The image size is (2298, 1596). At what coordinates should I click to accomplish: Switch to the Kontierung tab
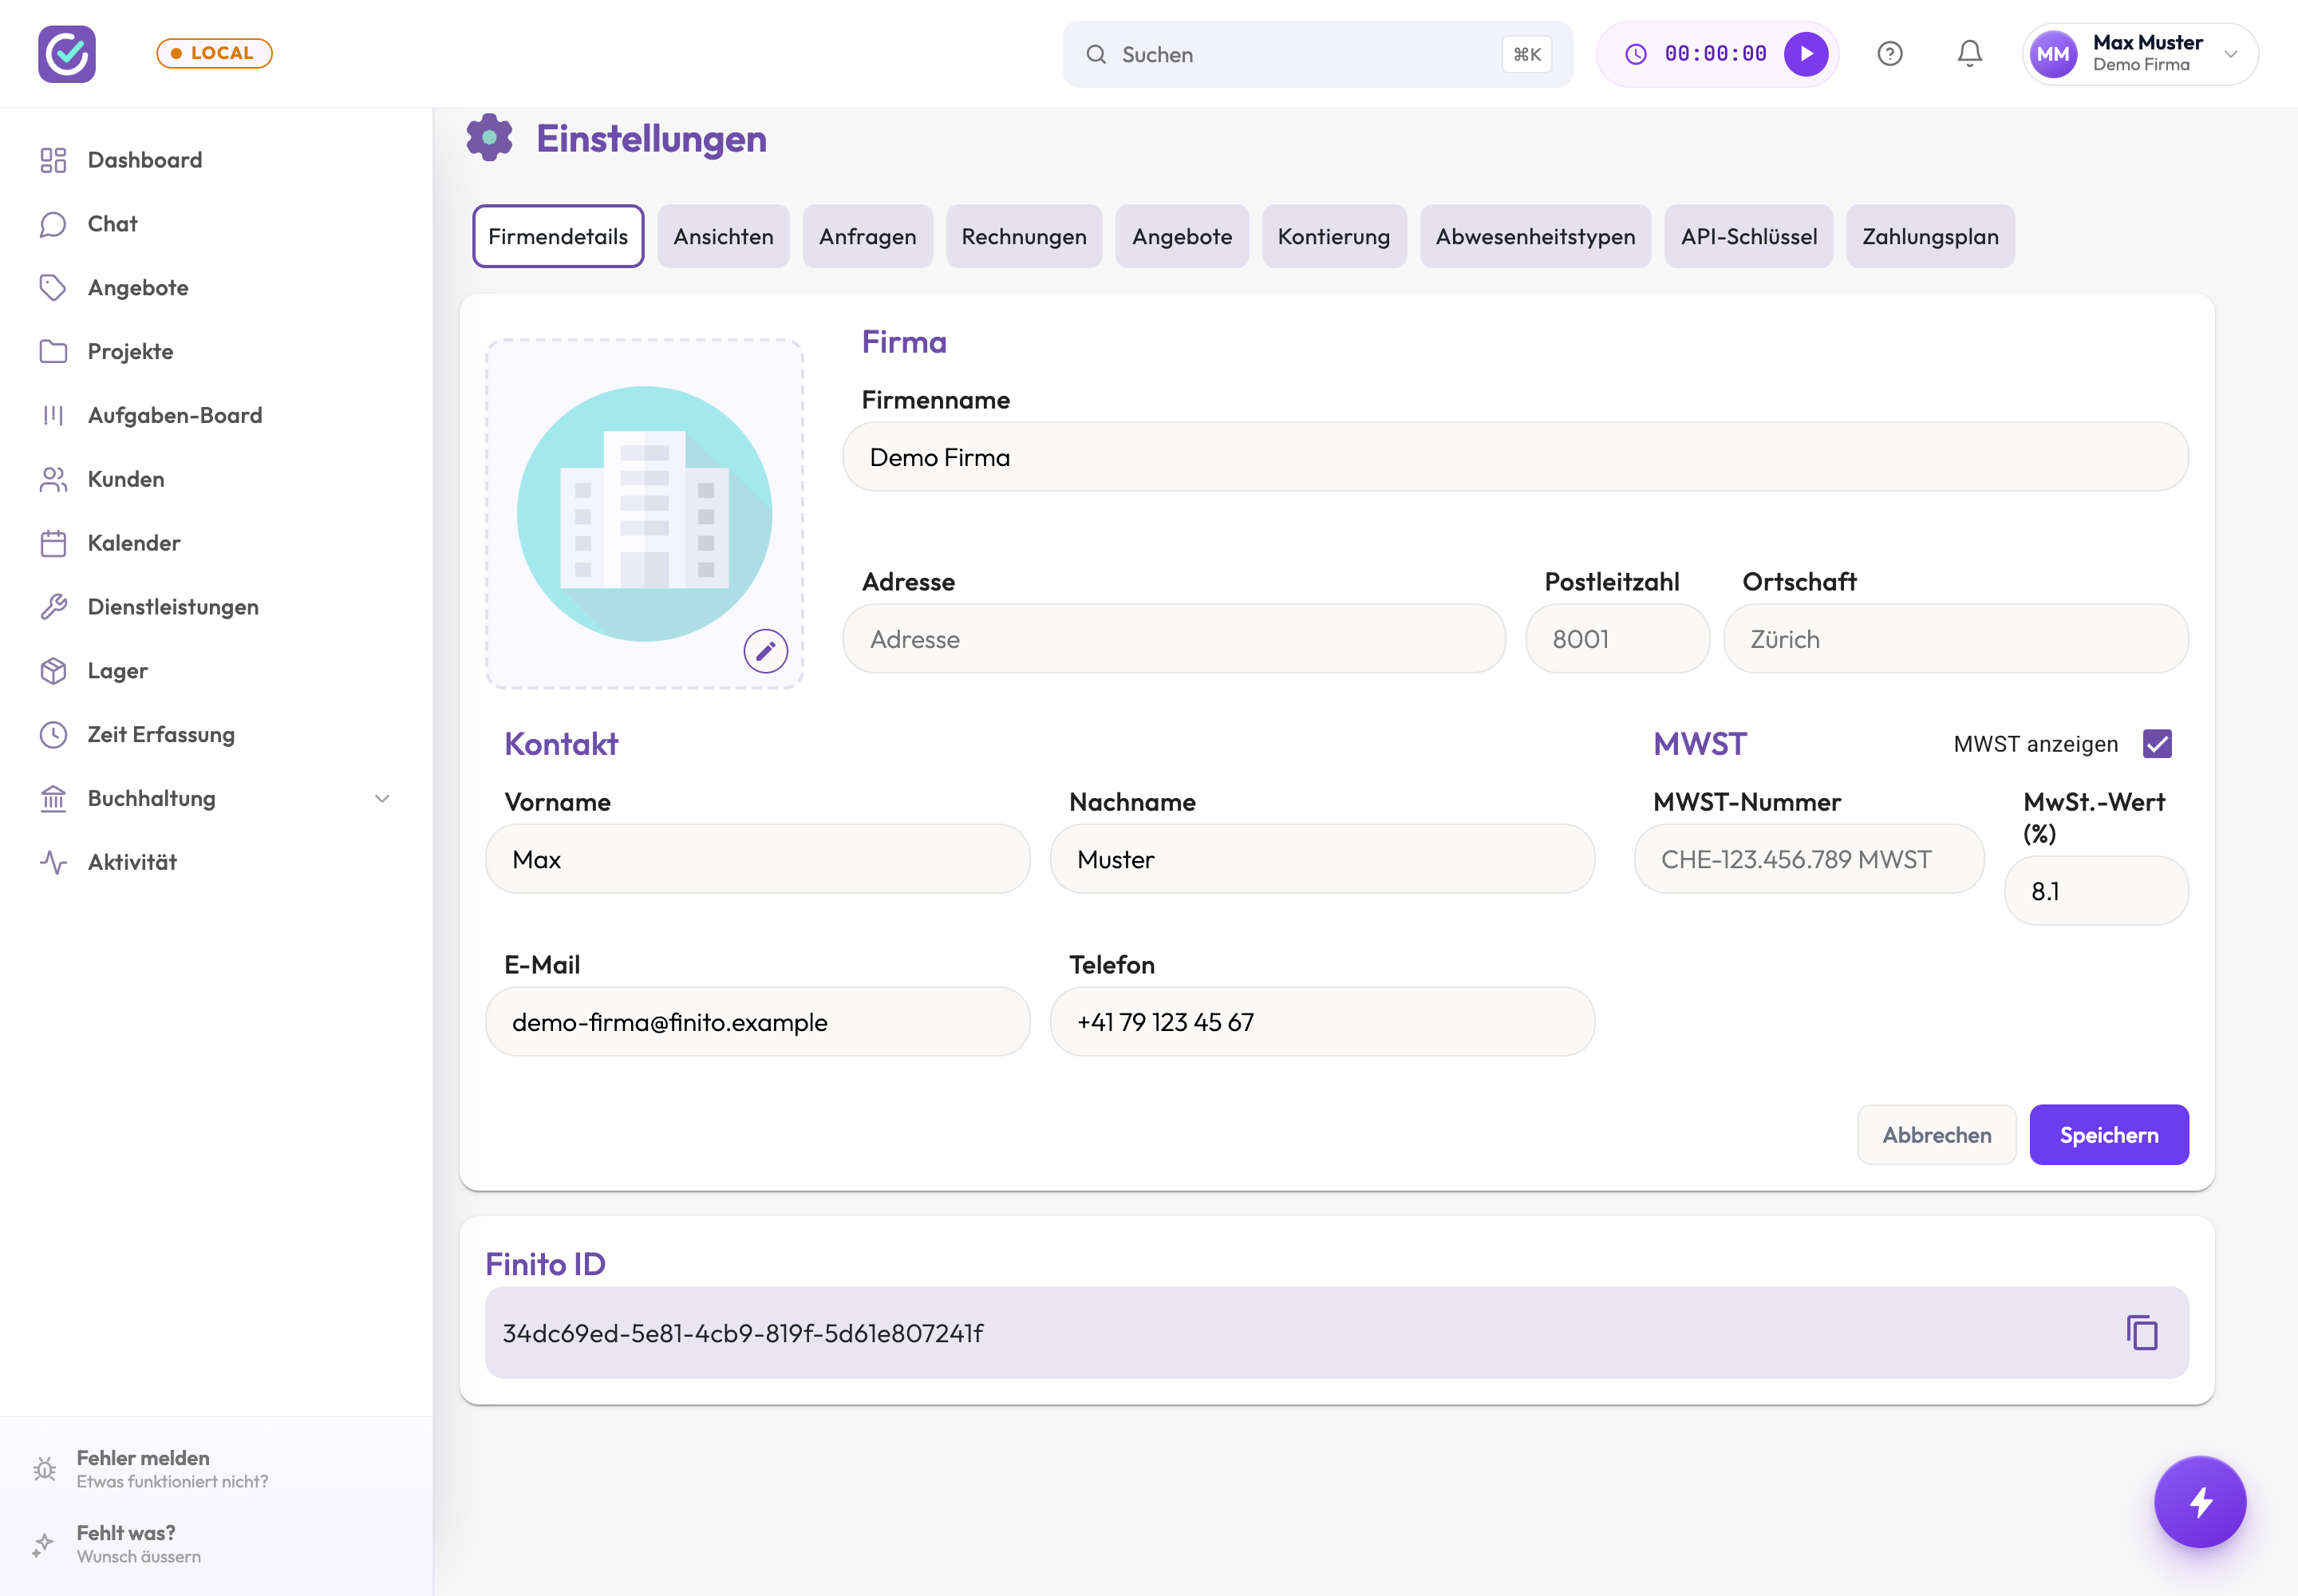click(1334, 237)
